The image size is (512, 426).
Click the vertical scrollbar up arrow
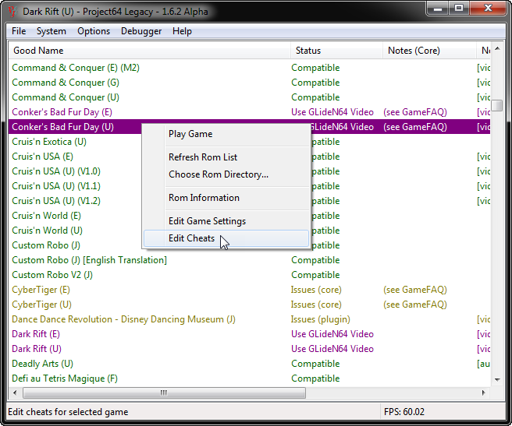click(x=497, y=48)
